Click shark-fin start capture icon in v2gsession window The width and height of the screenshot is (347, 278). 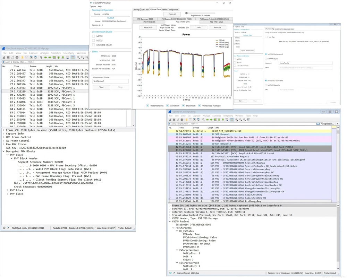tap(170, 120)
